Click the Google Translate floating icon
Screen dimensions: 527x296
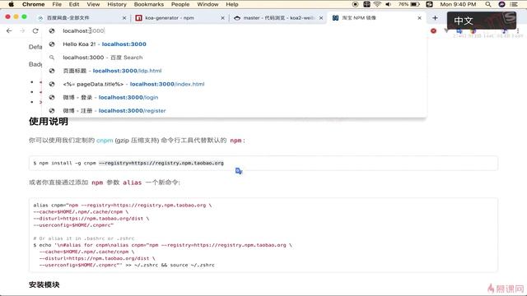click(239, 171)
